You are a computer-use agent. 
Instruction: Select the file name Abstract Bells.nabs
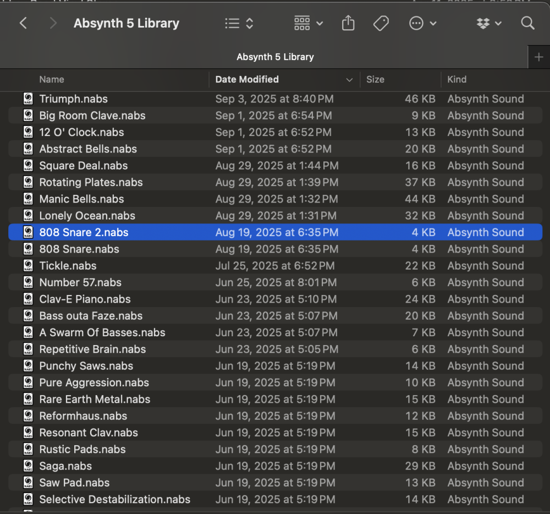[88, 149]
